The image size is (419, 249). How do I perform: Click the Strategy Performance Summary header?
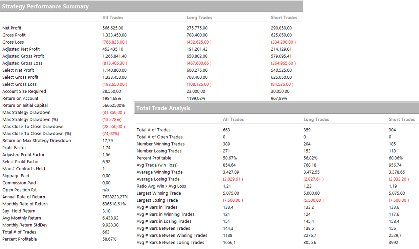coord(45,6)
